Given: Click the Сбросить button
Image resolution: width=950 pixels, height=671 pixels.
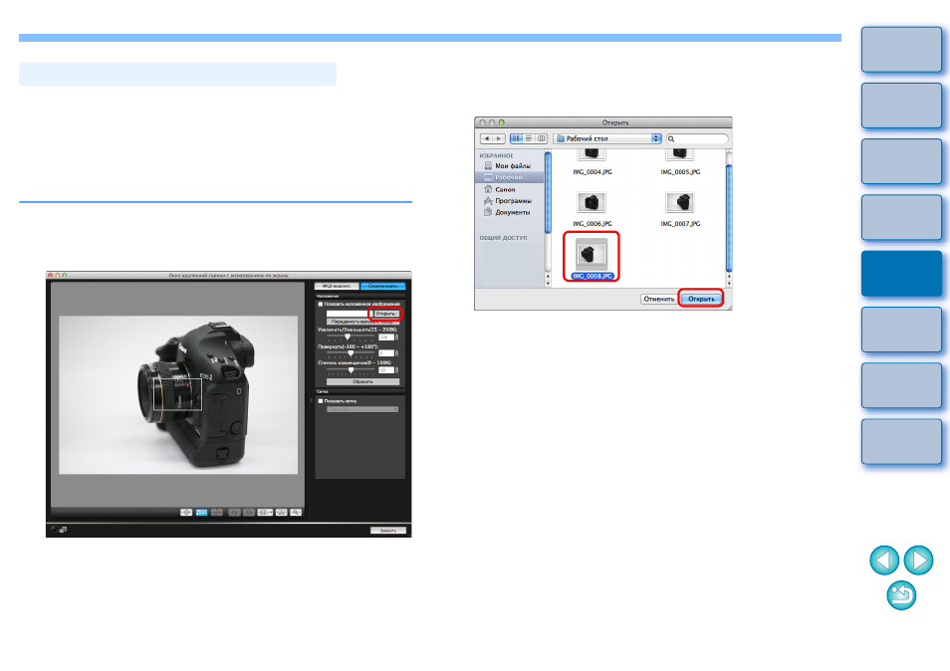Looking at the screenshot, I should [362, 382].
